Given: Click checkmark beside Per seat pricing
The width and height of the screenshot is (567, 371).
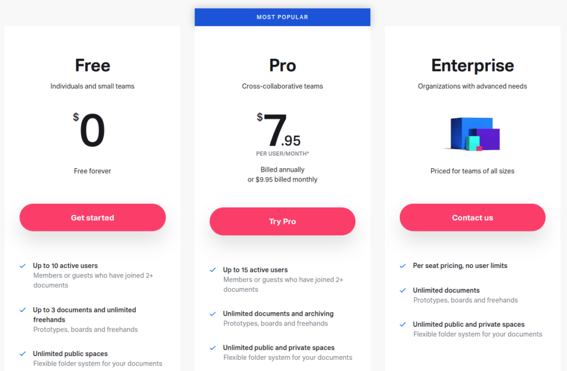Looking at the screenshot, I should coord(403,266).
